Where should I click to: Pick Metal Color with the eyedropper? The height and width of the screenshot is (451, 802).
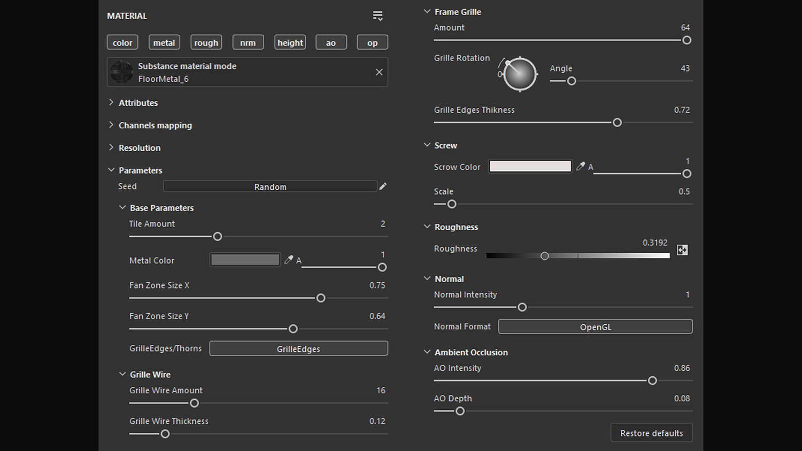point(289,260)
